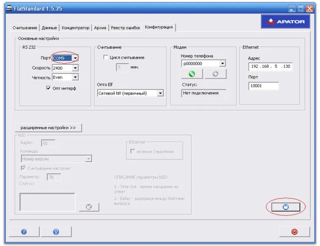Open the Команда Номер версии dropdown
Viewport: 320px width, 246px height.
tap(88, 159)
